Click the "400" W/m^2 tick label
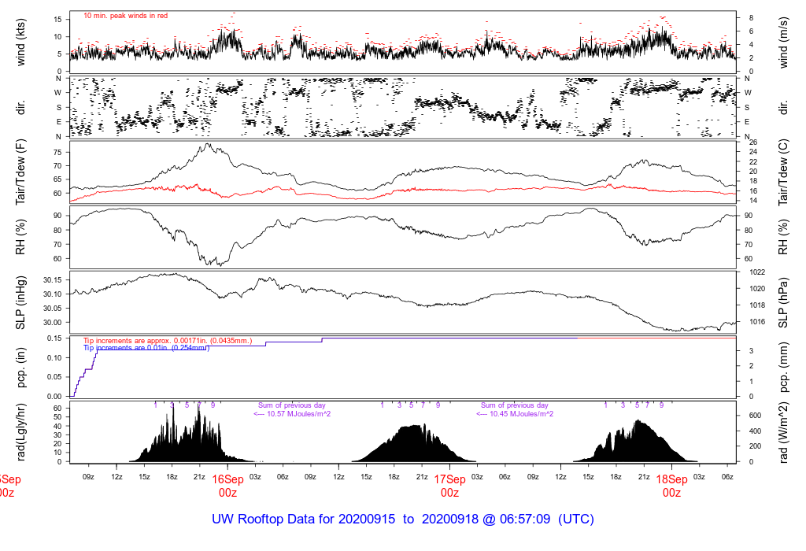 [x=755, y=431]
